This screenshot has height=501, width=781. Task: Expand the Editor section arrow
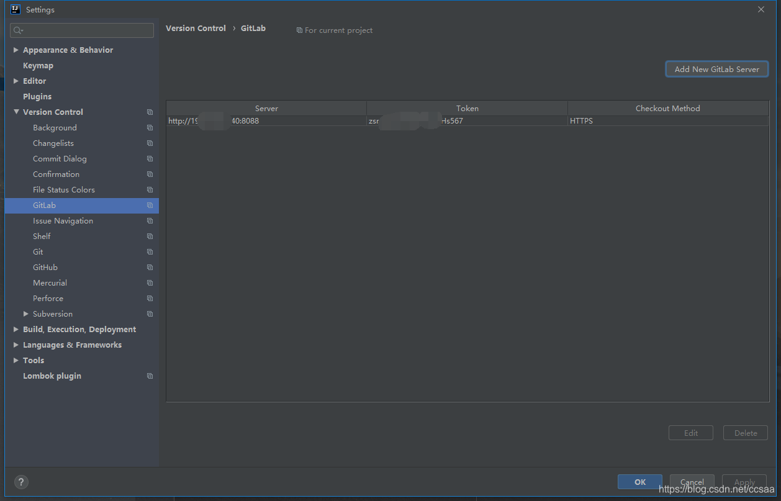pos(16,81)
